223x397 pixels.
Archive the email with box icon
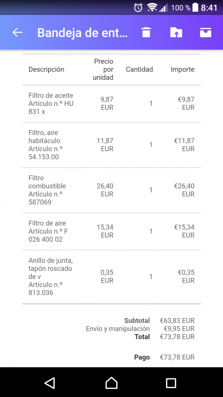pyautogui.click(x=206, y=32)
